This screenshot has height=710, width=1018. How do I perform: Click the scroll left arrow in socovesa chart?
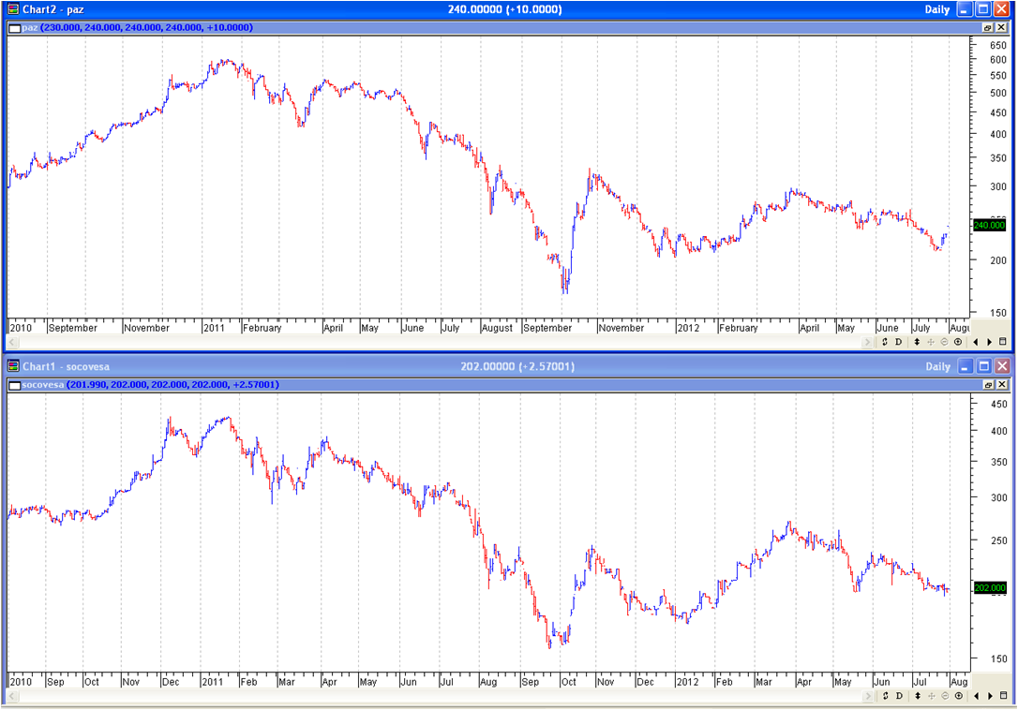click(x=11, y=696)
